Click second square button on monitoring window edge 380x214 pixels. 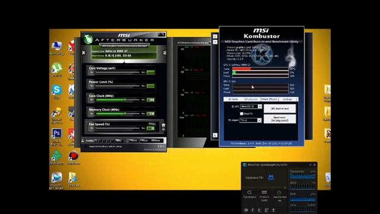pos(215,42)
